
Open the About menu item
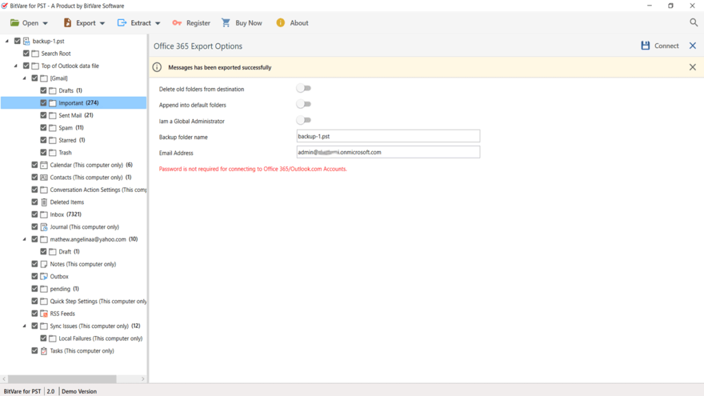[292, 23]
